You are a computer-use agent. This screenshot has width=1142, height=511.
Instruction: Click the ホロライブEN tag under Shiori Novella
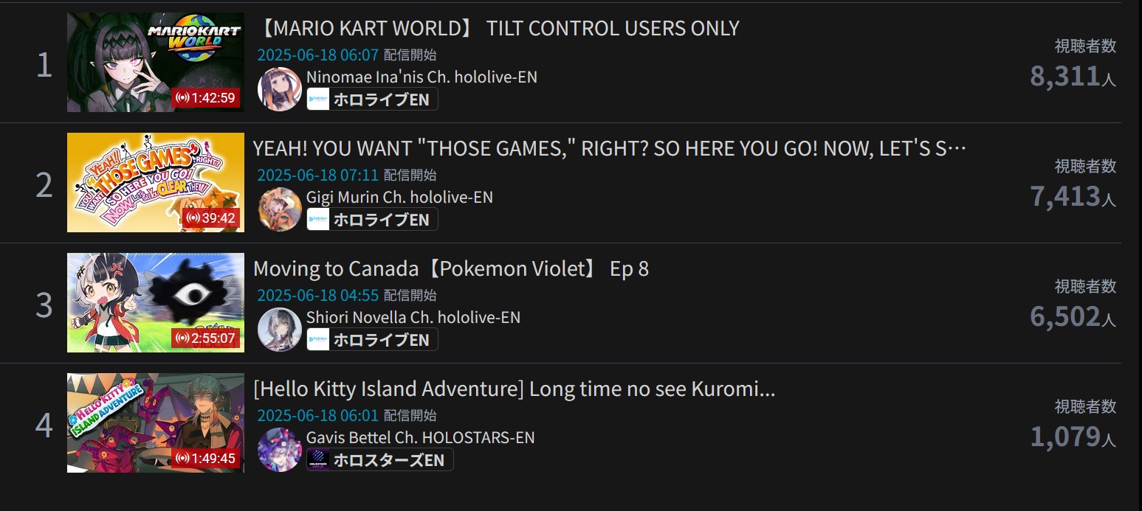tap(372, 340)
